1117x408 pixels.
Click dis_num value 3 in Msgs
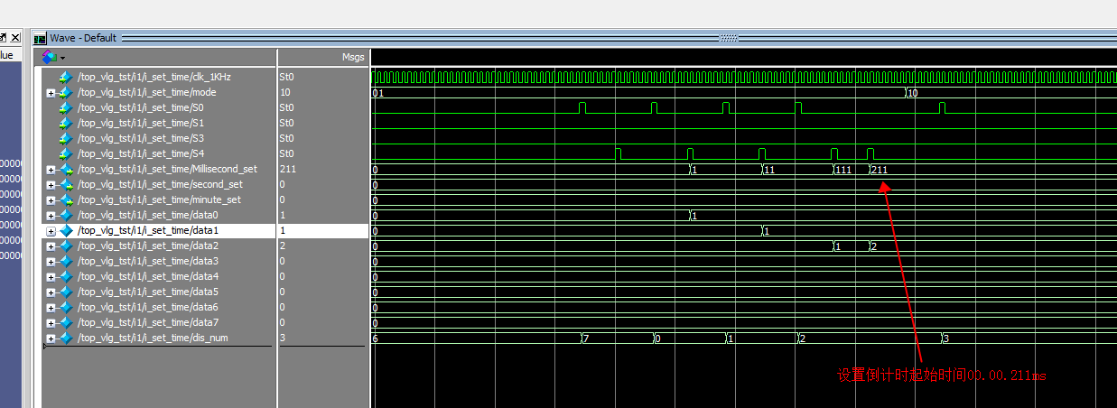click(283, 338)
